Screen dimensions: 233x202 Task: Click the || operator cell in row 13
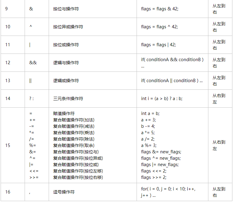[37, 81]
